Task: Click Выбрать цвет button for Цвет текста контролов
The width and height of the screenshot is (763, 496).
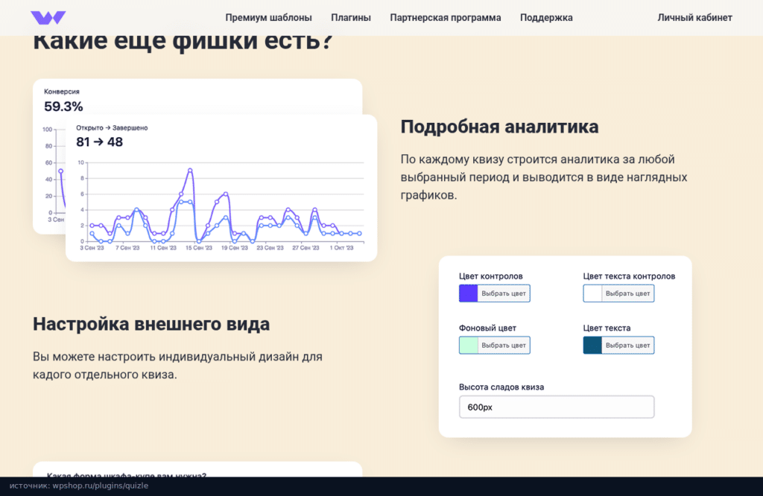Action: (627, 293)
